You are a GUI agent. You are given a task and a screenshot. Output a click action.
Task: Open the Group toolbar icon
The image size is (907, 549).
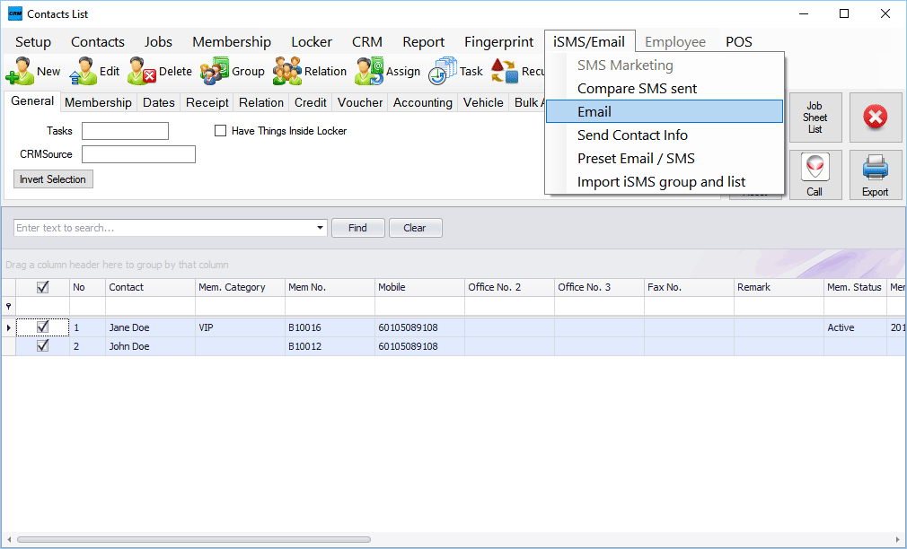215,71
